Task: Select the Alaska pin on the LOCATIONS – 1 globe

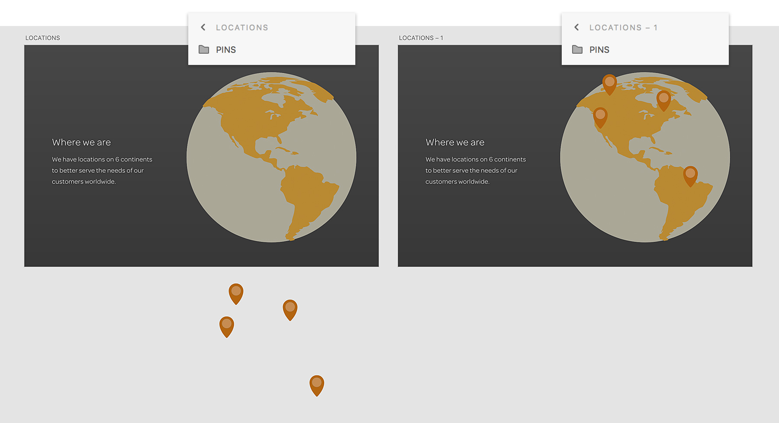Action: tap(609, 84)
